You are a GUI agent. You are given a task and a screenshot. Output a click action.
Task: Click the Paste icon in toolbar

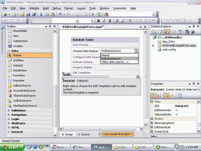[x=53, y=14]
